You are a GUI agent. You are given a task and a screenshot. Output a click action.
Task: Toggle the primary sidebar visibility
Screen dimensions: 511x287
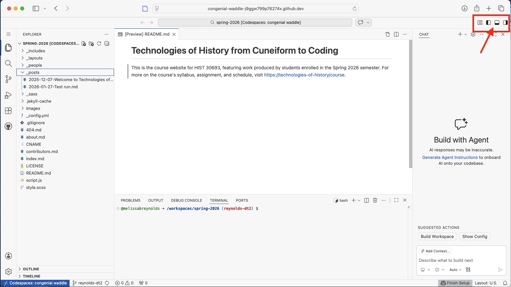(x=488, y=22)
